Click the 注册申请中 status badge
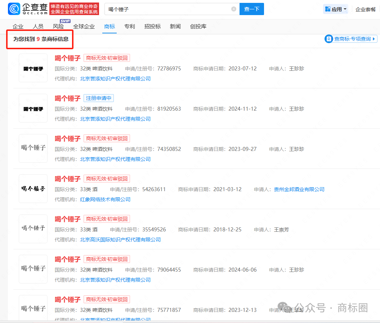This screenshot has height=323, width=380. pyautogui.click(x=98, y=98)
